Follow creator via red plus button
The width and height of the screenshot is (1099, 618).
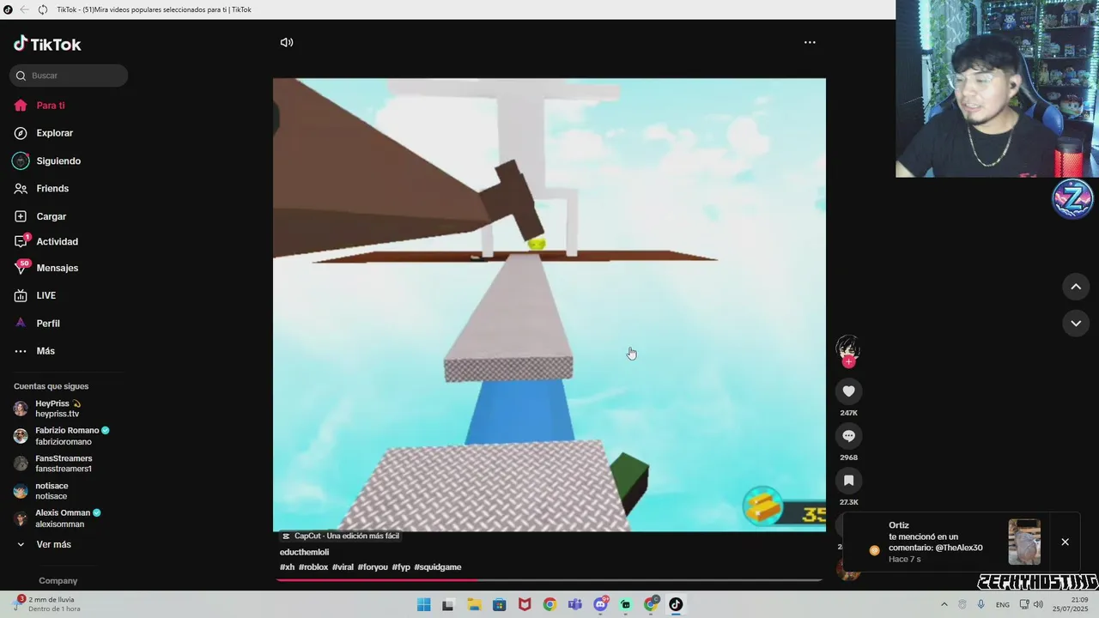coord(848,361)
